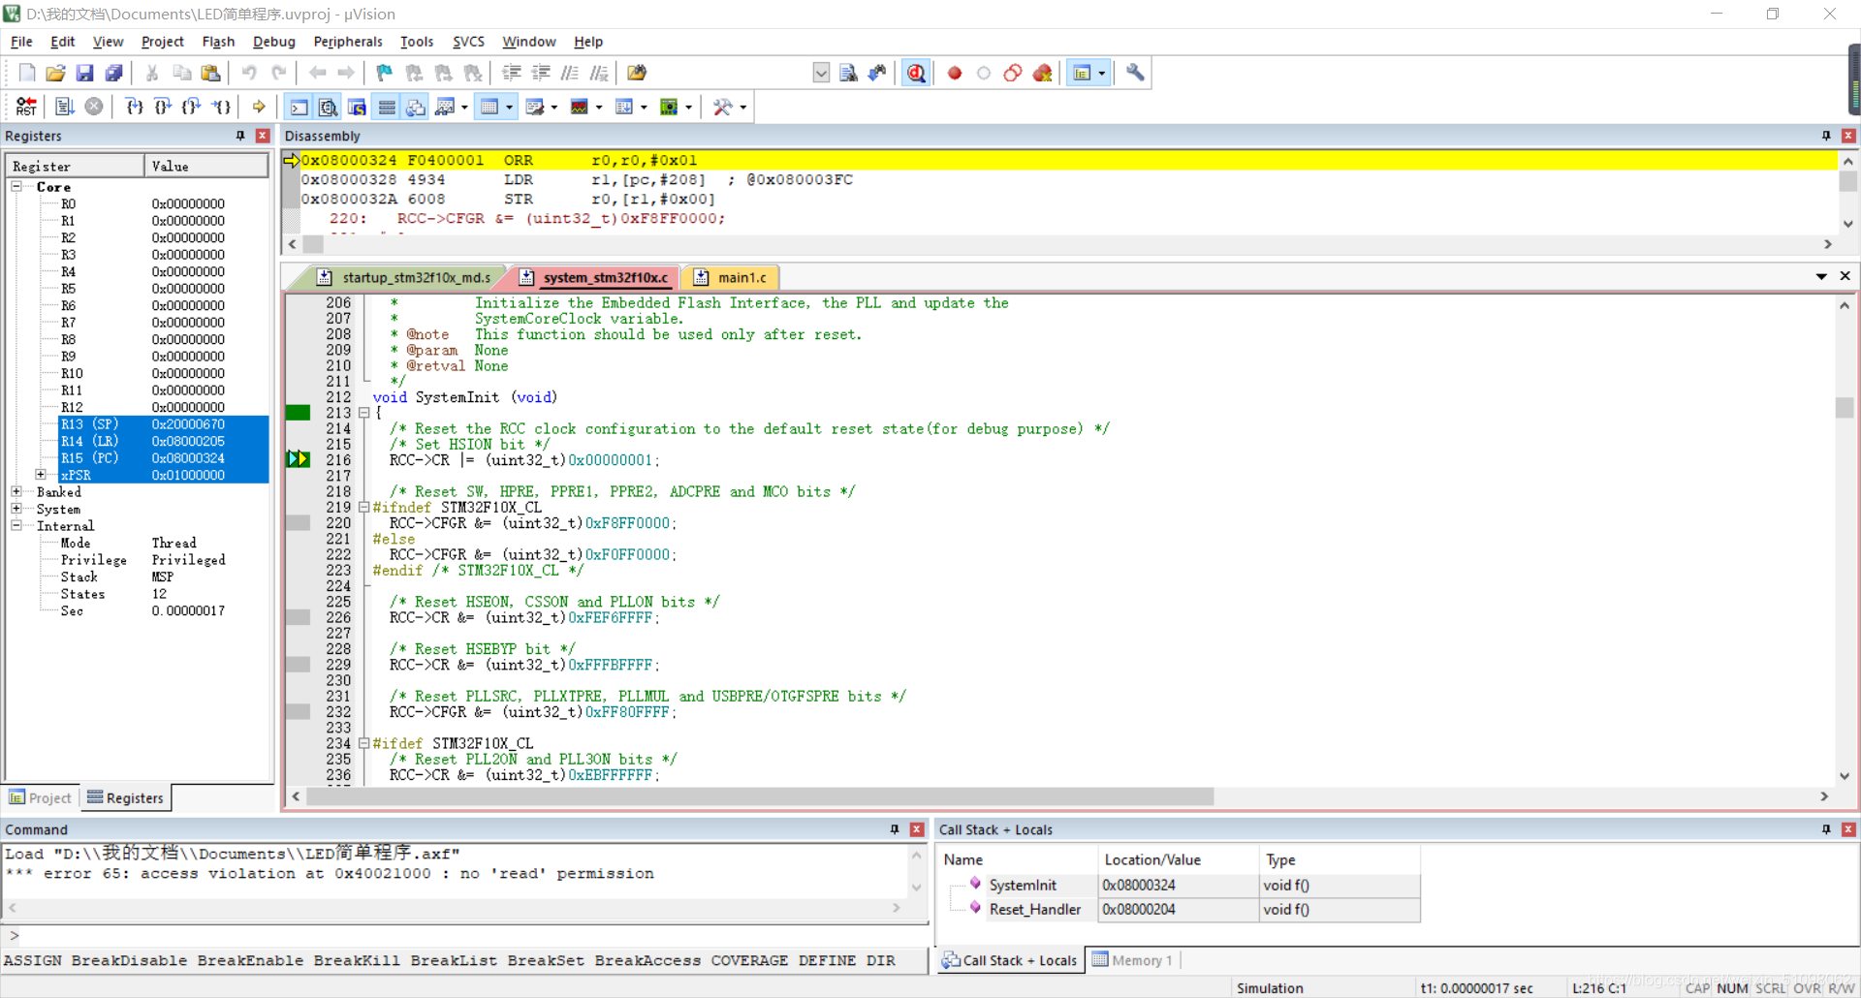Click Start/Stop Debug Session icon
The height and width of the screenshot is (998, 1861).
click(x=916, y=73)
